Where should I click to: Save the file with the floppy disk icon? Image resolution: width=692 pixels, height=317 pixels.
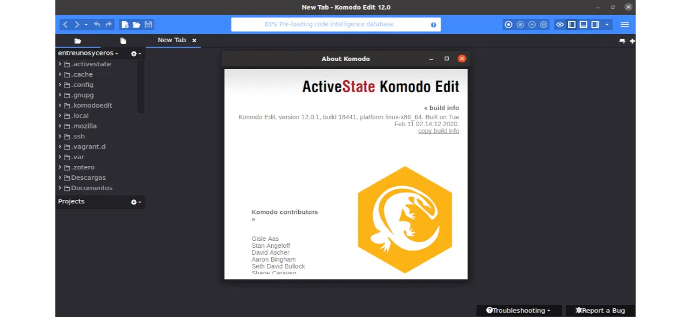(148, 25)
